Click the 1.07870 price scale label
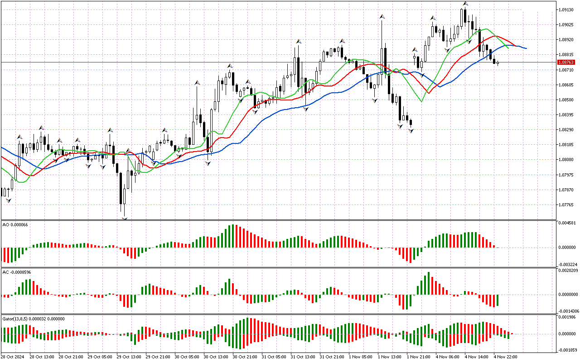The width and height of the screenshot is (580, 362). pos(566,190)
